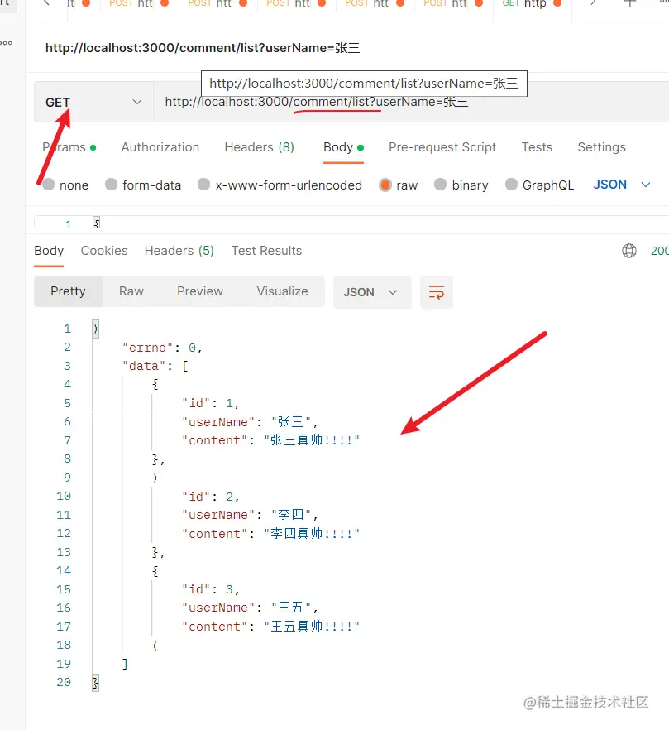Open the Pre-request Script tab

442,147
